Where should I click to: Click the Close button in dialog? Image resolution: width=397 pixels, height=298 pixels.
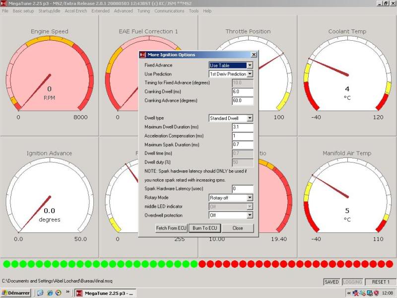pyautogui.click(x=238, y=228)
